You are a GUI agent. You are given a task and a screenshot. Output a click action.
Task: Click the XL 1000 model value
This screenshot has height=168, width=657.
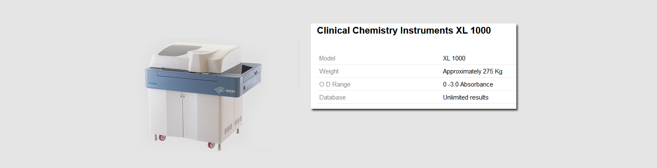[454, 58]
